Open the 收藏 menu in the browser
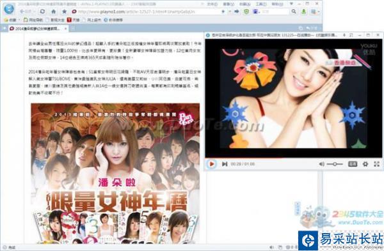384x251 pixels. click(x=244, y=4)
